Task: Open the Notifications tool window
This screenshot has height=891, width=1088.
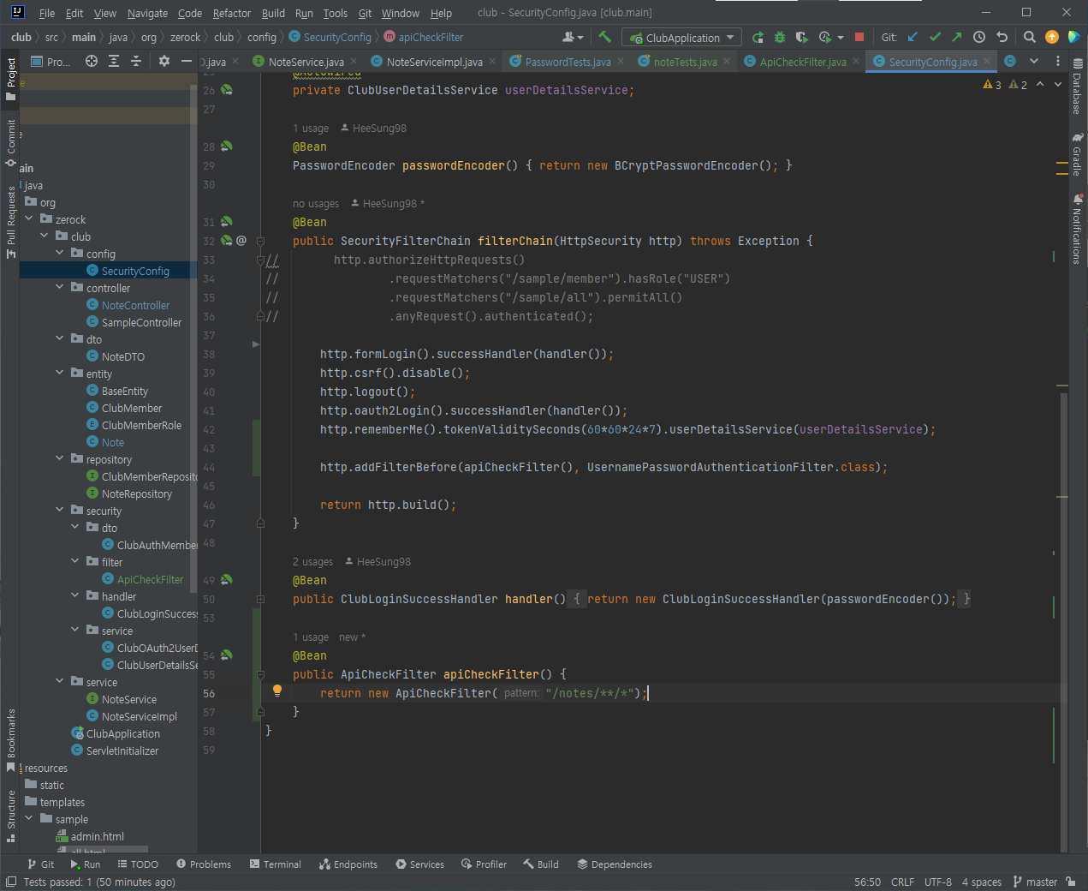Action: point(1077,230)
